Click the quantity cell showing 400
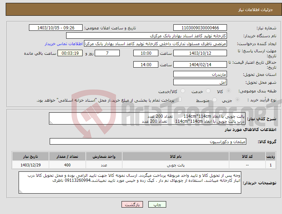 [67, 165]
